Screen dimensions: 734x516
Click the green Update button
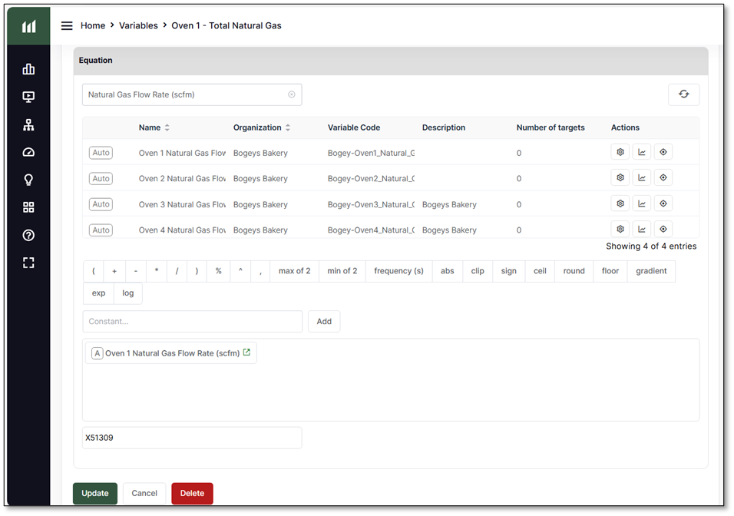click(x=95, y=494)
